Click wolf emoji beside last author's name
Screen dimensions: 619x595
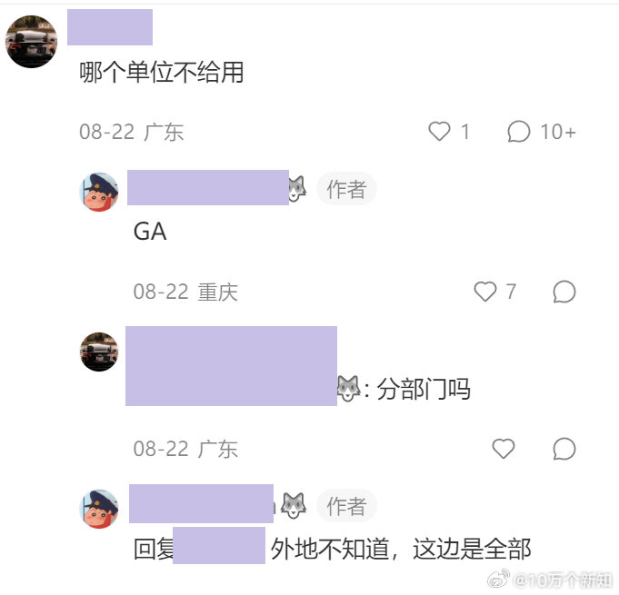(294, 505)
